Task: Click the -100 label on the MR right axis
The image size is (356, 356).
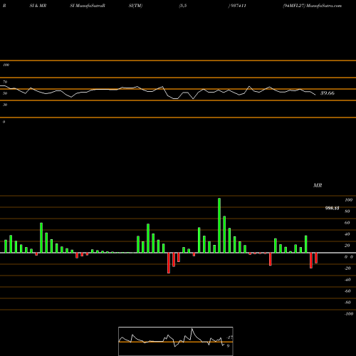Action: pos(349,314)
